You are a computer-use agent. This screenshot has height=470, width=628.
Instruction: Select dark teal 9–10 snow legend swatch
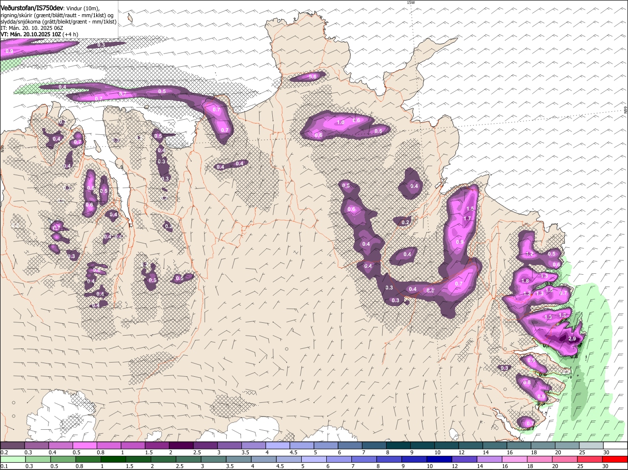click(x=422, y=445)
